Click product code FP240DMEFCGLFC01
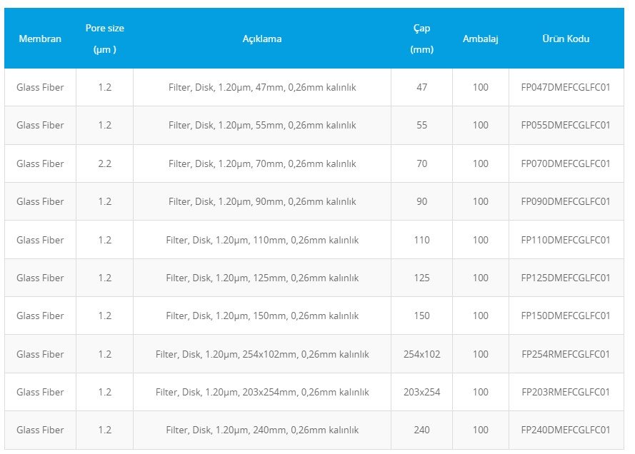This screenshot has height=454, width=635. (x=566, y=430)
